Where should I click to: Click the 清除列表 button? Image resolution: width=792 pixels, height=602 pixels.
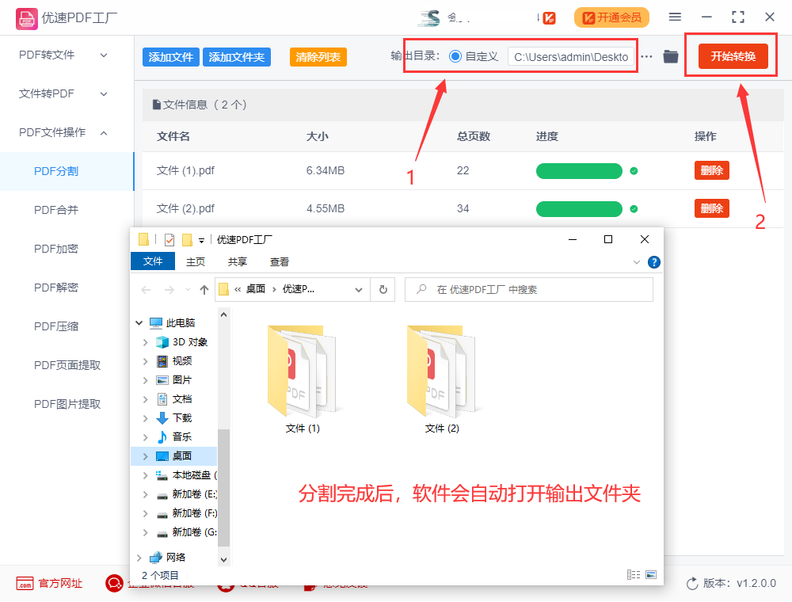[x=318, y=57]
